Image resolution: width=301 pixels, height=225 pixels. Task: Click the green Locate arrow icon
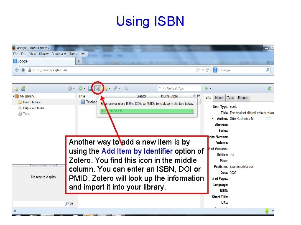pos(206,88)
